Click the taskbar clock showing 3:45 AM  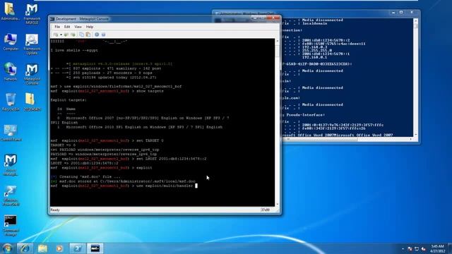437,249
